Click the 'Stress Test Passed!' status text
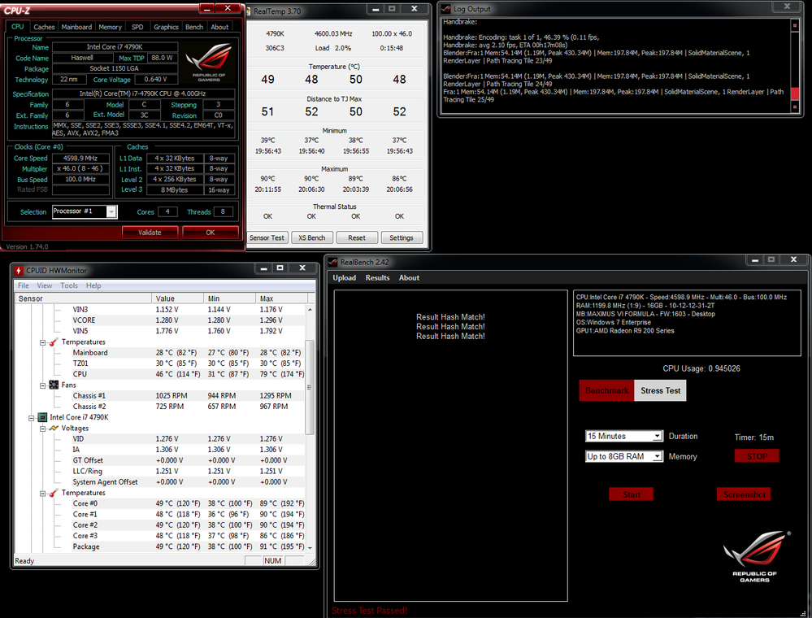The height and width of the screenshot is (618, 812). [x=369, y=610]
